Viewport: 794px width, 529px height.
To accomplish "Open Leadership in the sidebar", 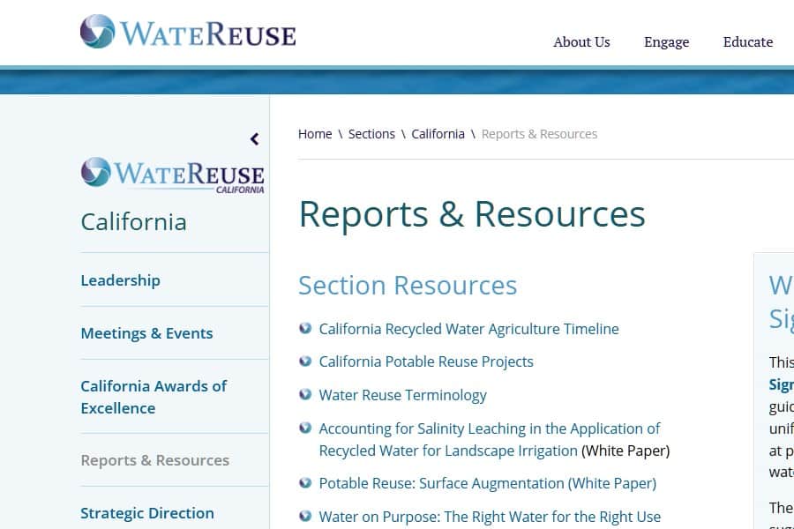I will point(120,280).
